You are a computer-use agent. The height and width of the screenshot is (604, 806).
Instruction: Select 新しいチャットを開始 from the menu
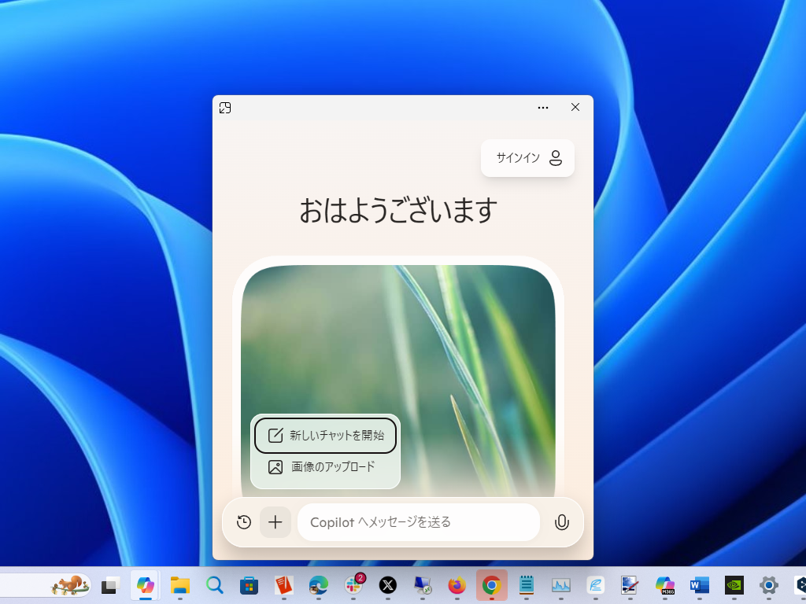(x=325, y=436)
